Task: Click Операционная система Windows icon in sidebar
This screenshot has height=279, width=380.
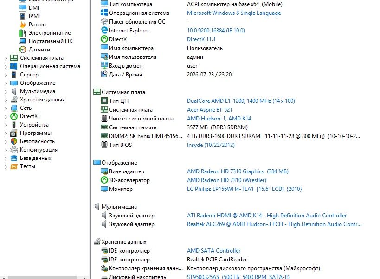Action: click(x=14, y=66)
